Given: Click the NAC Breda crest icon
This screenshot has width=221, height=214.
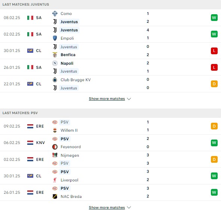Looking at the screenshot, I should pos(55,196).
